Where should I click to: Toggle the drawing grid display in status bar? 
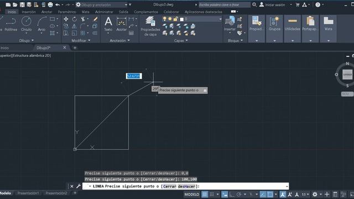205,194
